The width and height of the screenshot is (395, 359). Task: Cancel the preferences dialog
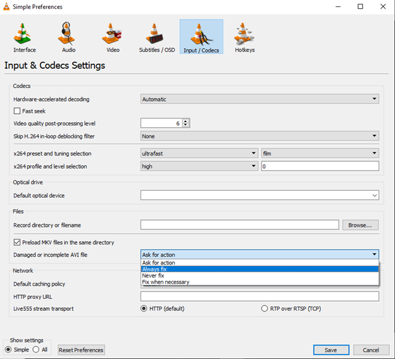click(371, 350)
